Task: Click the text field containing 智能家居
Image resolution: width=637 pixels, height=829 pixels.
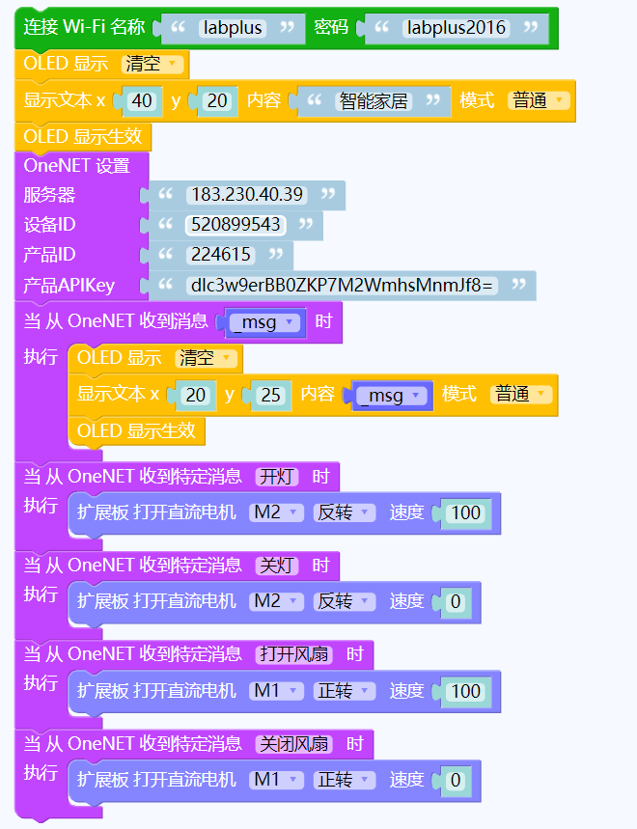Action: click(x=374, y=101)
